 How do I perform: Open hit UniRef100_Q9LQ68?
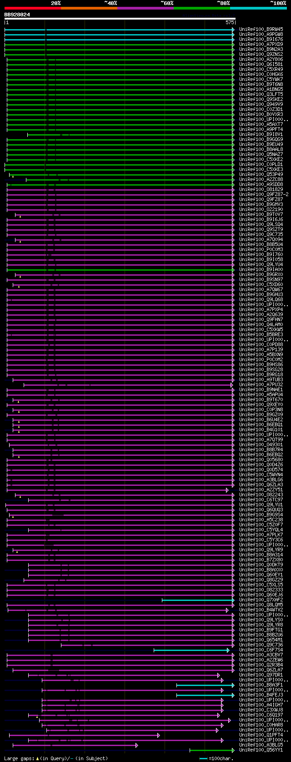coord(261,299)
